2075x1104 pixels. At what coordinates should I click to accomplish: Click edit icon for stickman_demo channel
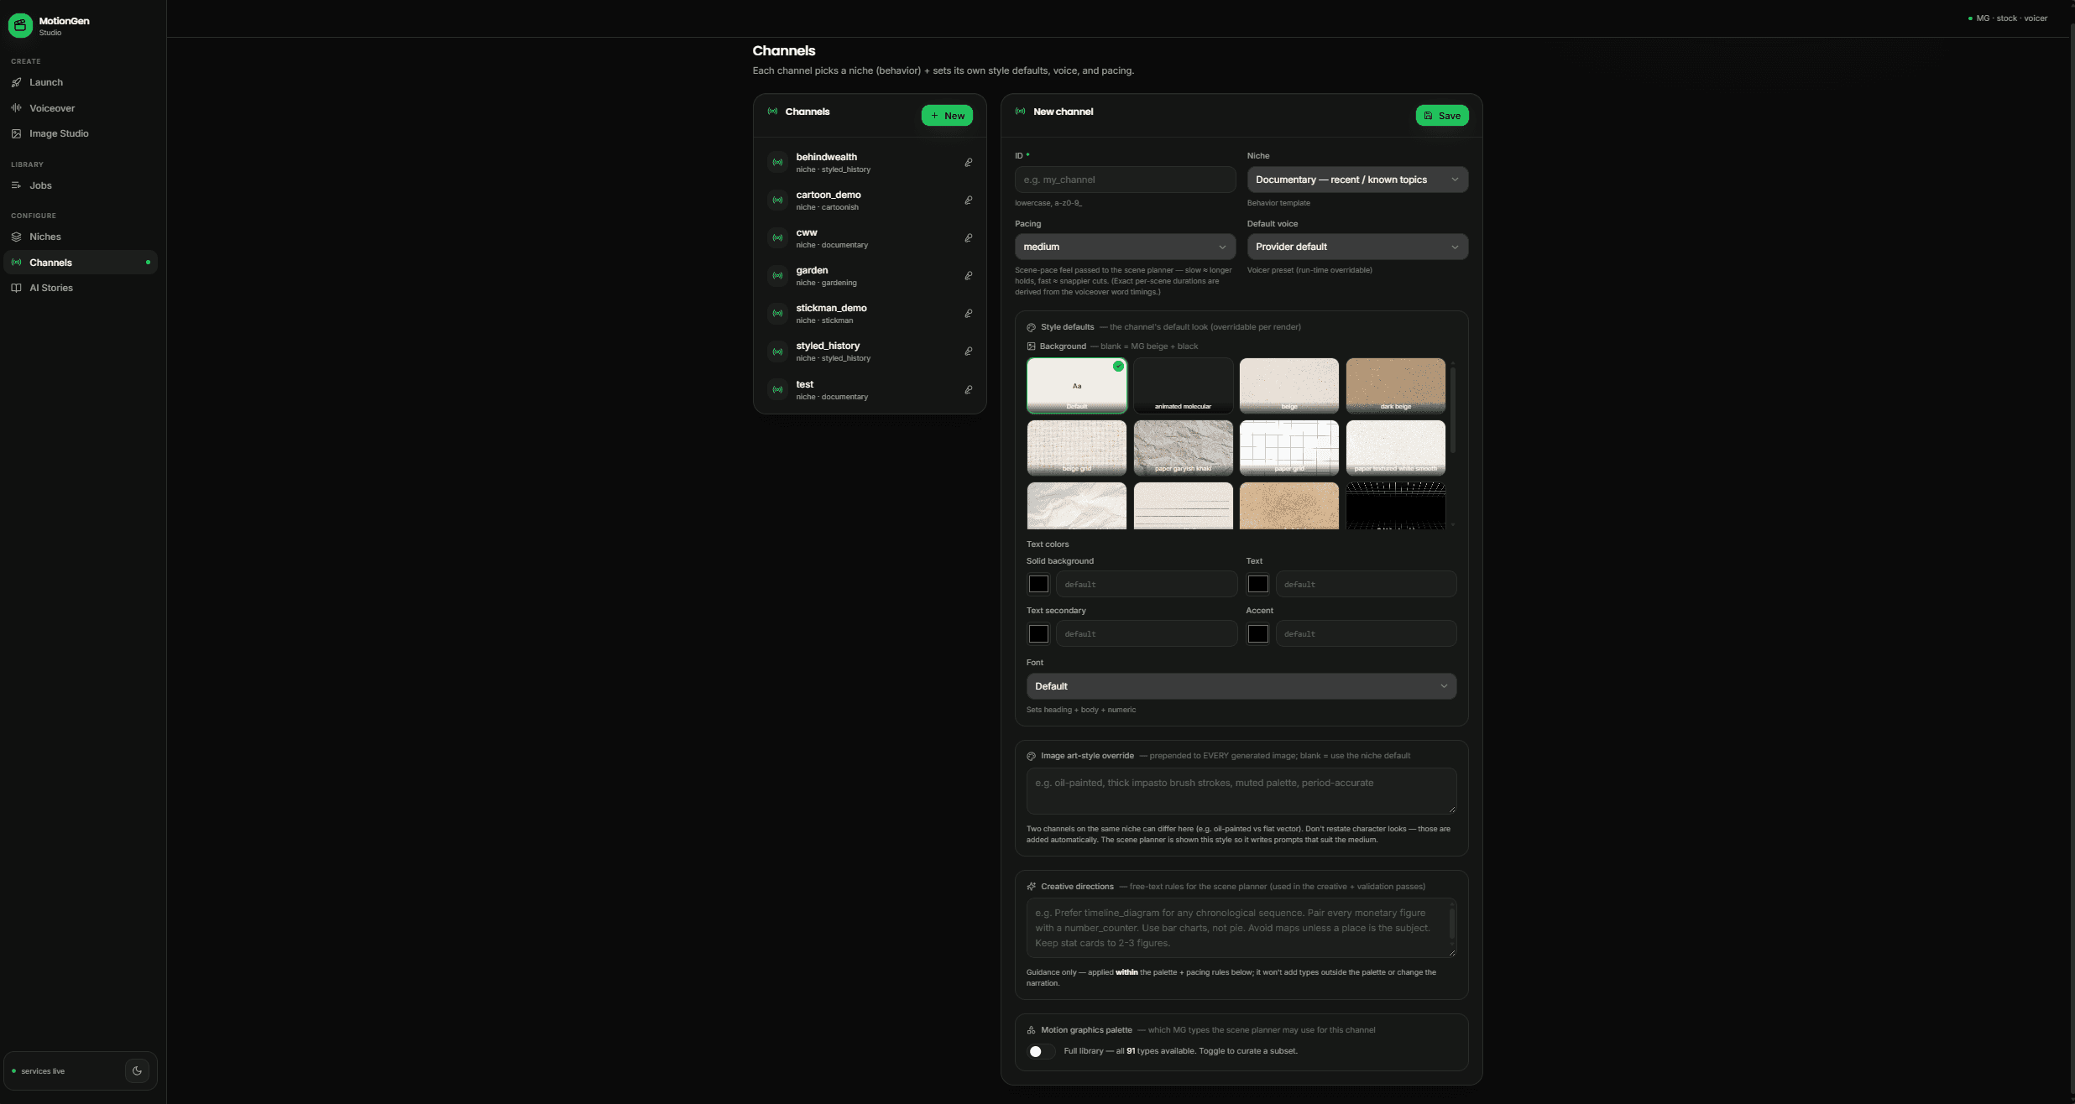pyautogui.click(x=969, y=314)
